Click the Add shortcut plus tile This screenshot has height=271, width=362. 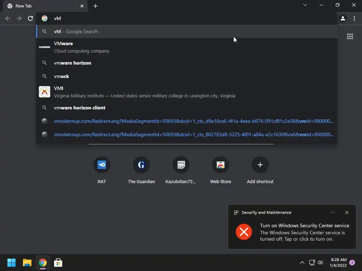click(260, 170)
